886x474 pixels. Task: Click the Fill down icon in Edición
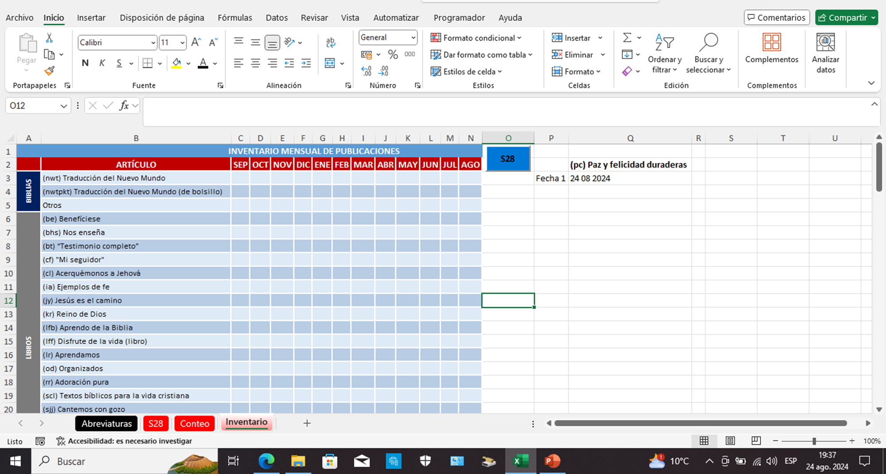(627, 54)
